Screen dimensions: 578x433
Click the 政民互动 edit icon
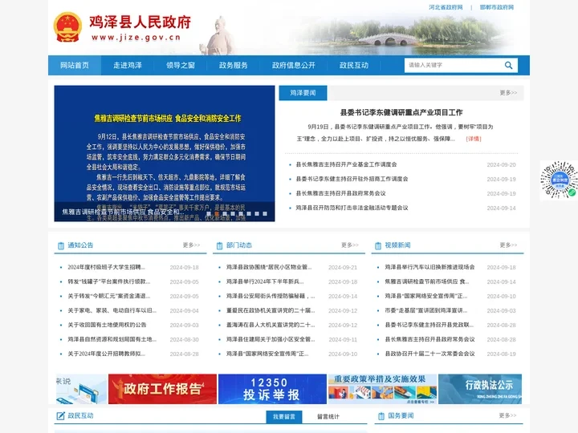[x=60, y=416]
